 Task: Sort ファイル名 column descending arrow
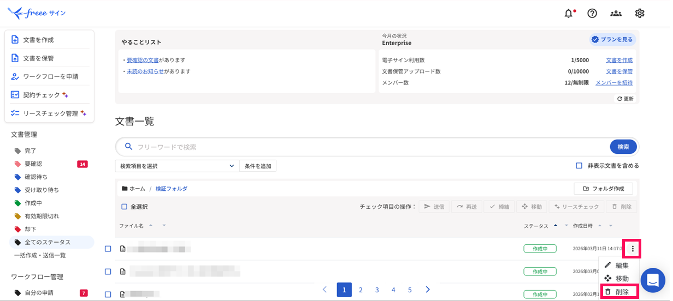tap(163, 226)
